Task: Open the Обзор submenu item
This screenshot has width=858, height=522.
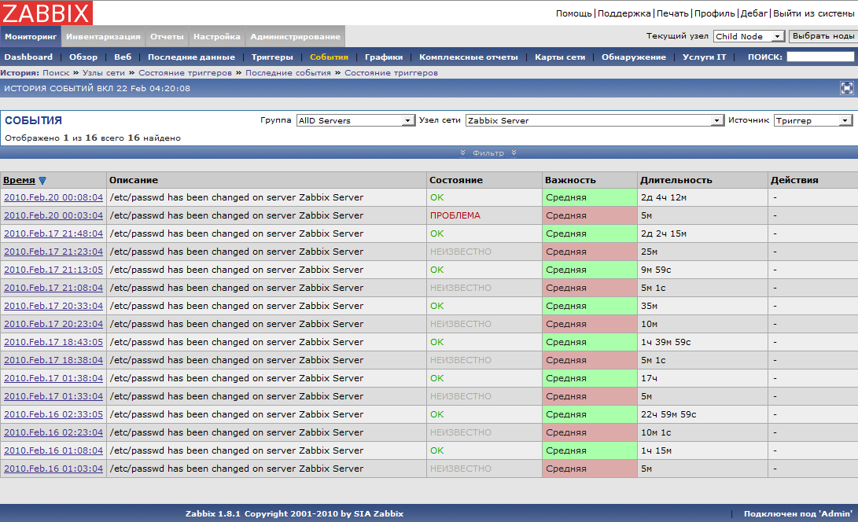Action: point(83,57)
